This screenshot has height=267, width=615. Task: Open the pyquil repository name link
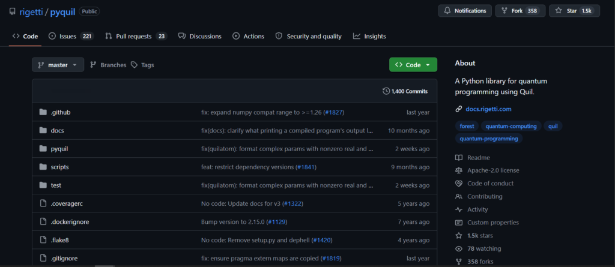pyautogui.click(x=62, y=11)
